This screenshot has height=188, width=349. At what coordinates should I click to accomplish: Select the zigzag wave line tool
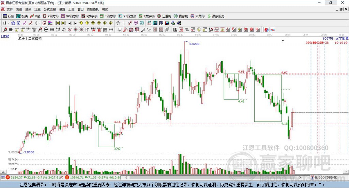[149, 30]
